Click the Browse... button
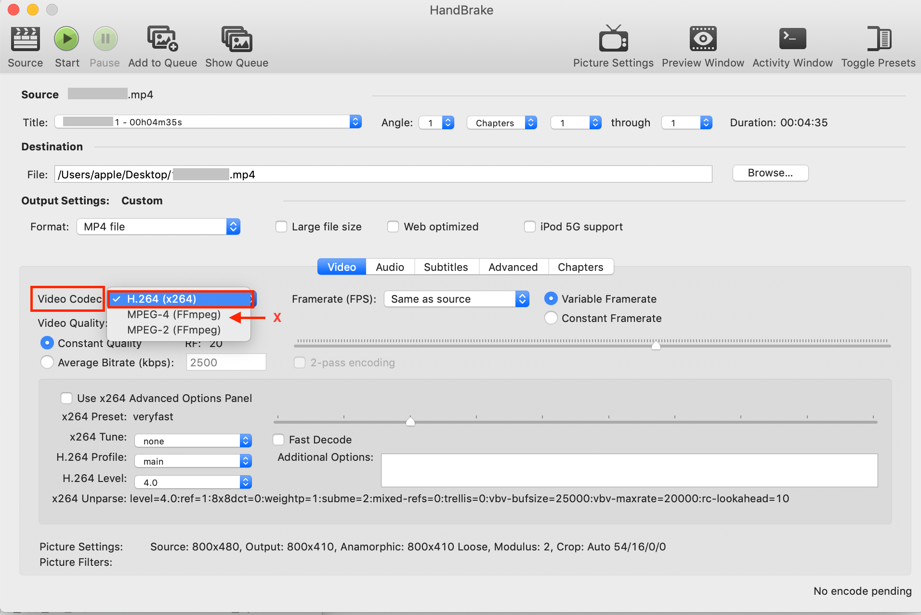The image size is (921, 615). point(771,173)
